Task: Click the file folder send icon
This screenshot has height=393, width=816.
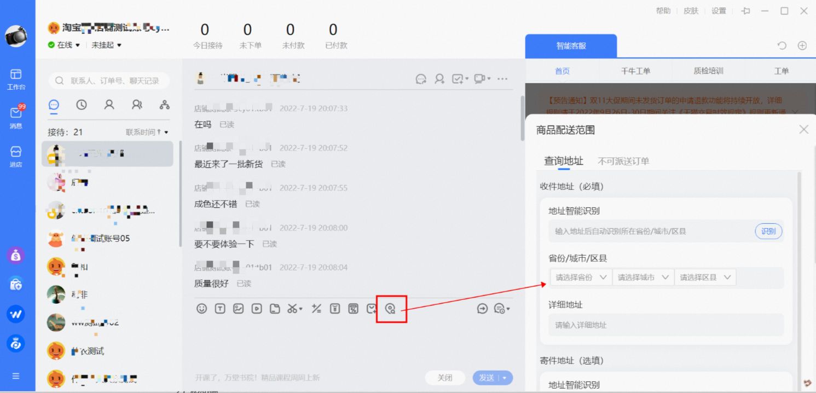Action: [x=275, y=309]
